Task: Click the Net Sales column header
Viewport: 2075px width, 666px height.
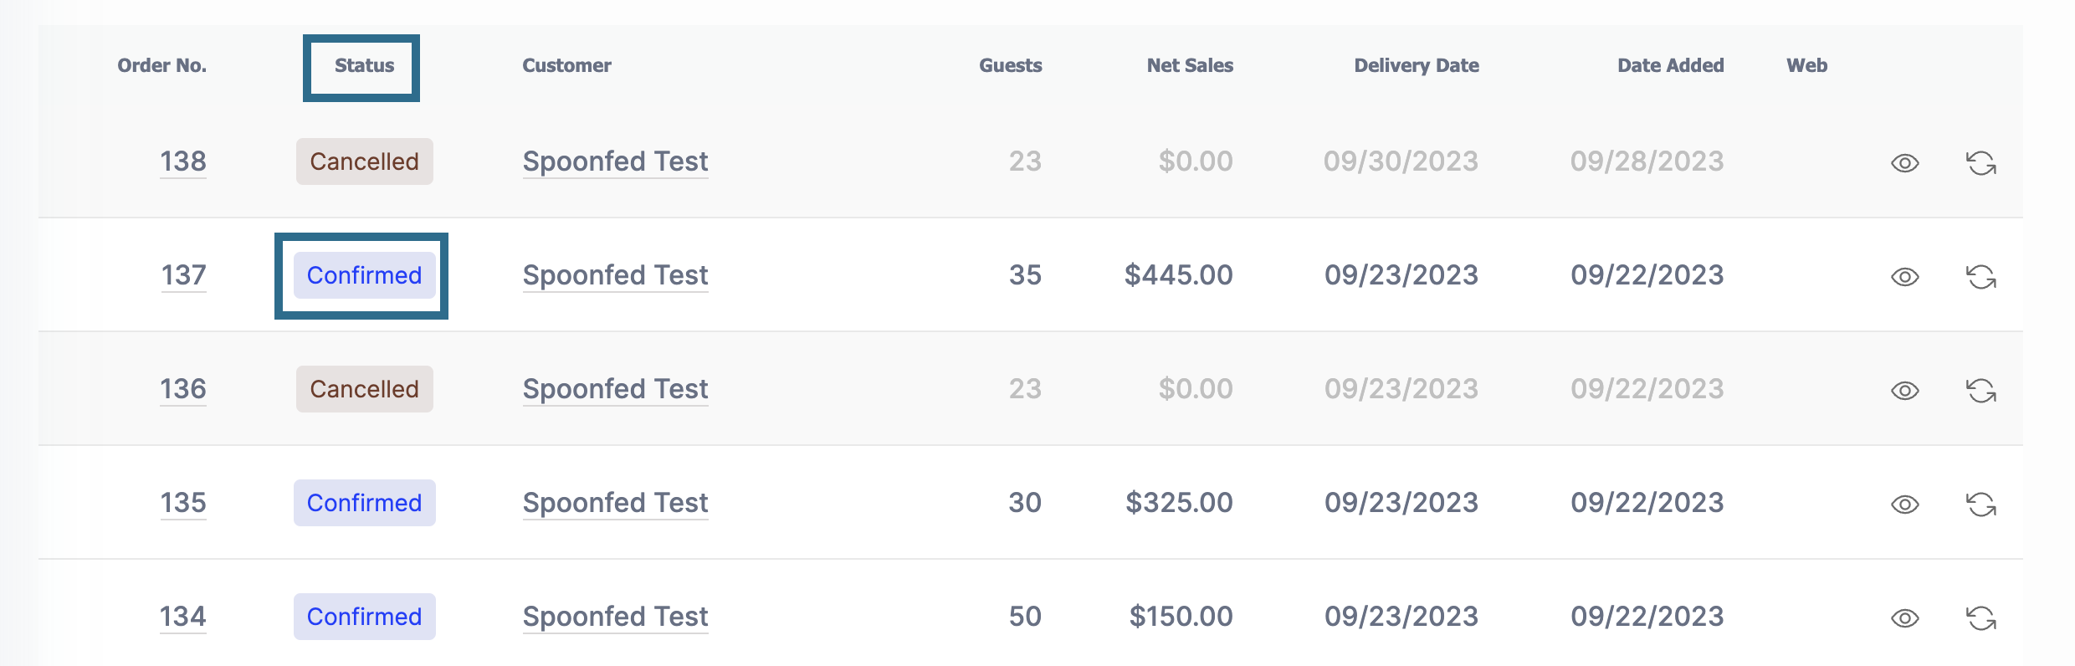Action: click(x=1190, y=65)
